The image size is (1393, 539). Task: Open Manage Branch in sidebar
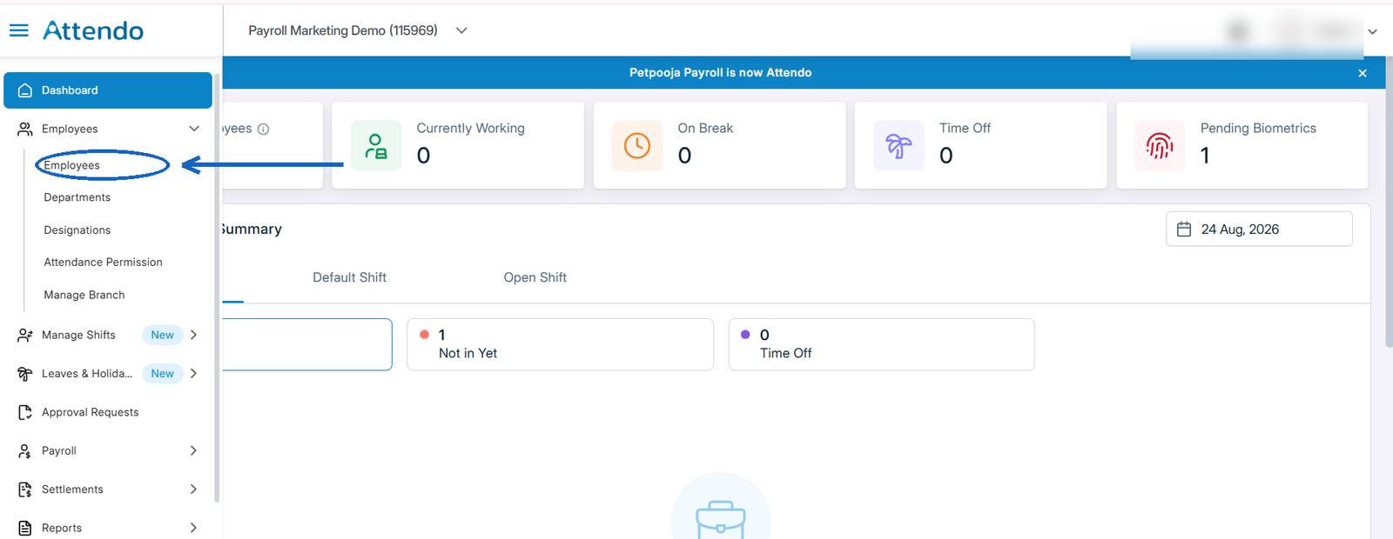click(84, 296)
